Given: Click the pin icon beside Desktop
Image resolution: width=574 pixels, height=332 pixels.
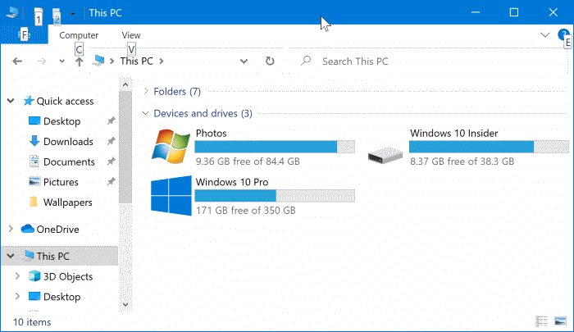Looking at the screenshot, I should pos(112,121).
